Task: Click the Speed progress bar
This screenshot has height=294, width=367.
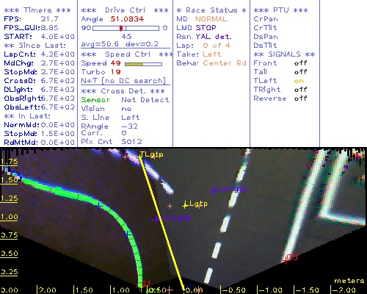Action: coord(143,64)
